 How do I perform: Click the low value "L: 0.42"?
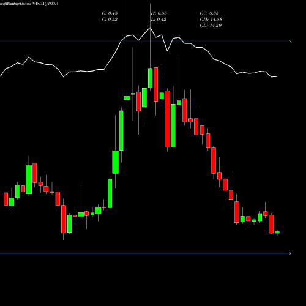[159, 19]
